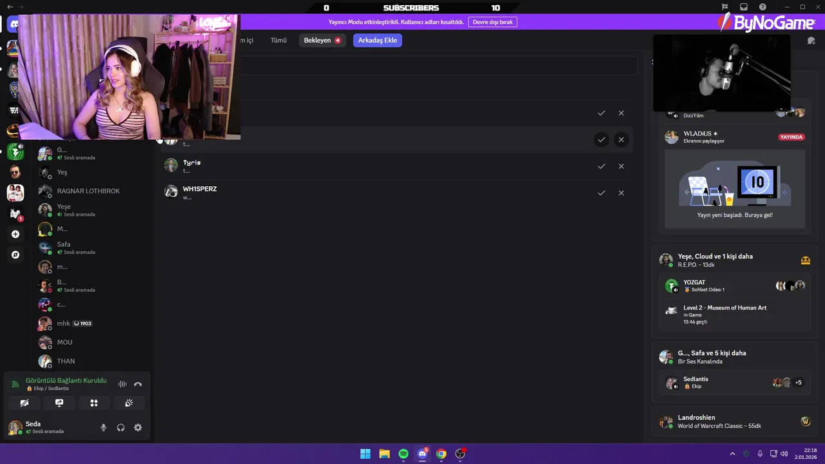Open Spotify from taskbar
The height and width of the screenshot is (464, 825).
pos(403,454)
